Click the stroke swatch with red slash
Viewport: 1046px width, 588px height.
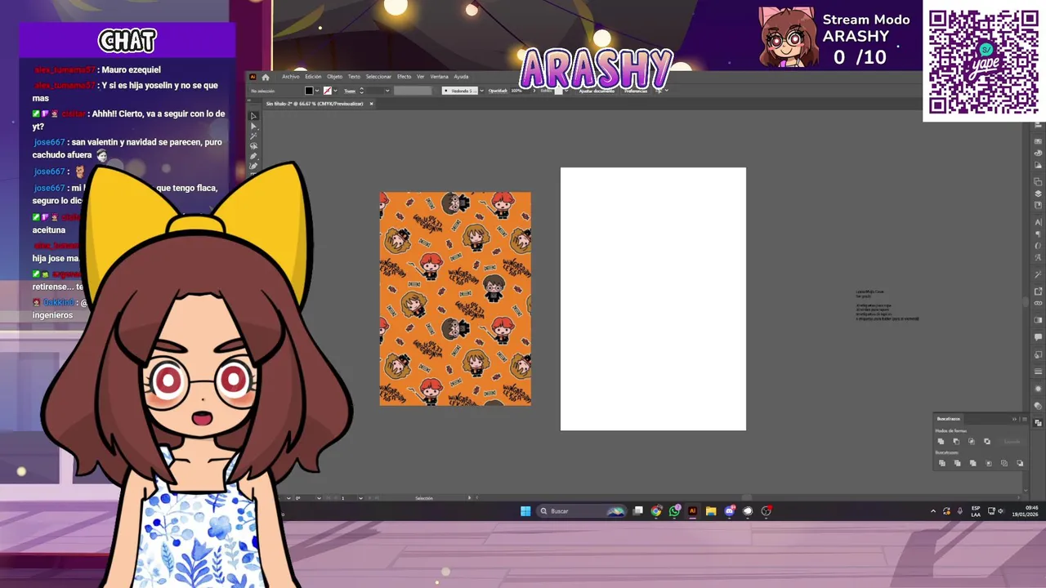[328, 91]
